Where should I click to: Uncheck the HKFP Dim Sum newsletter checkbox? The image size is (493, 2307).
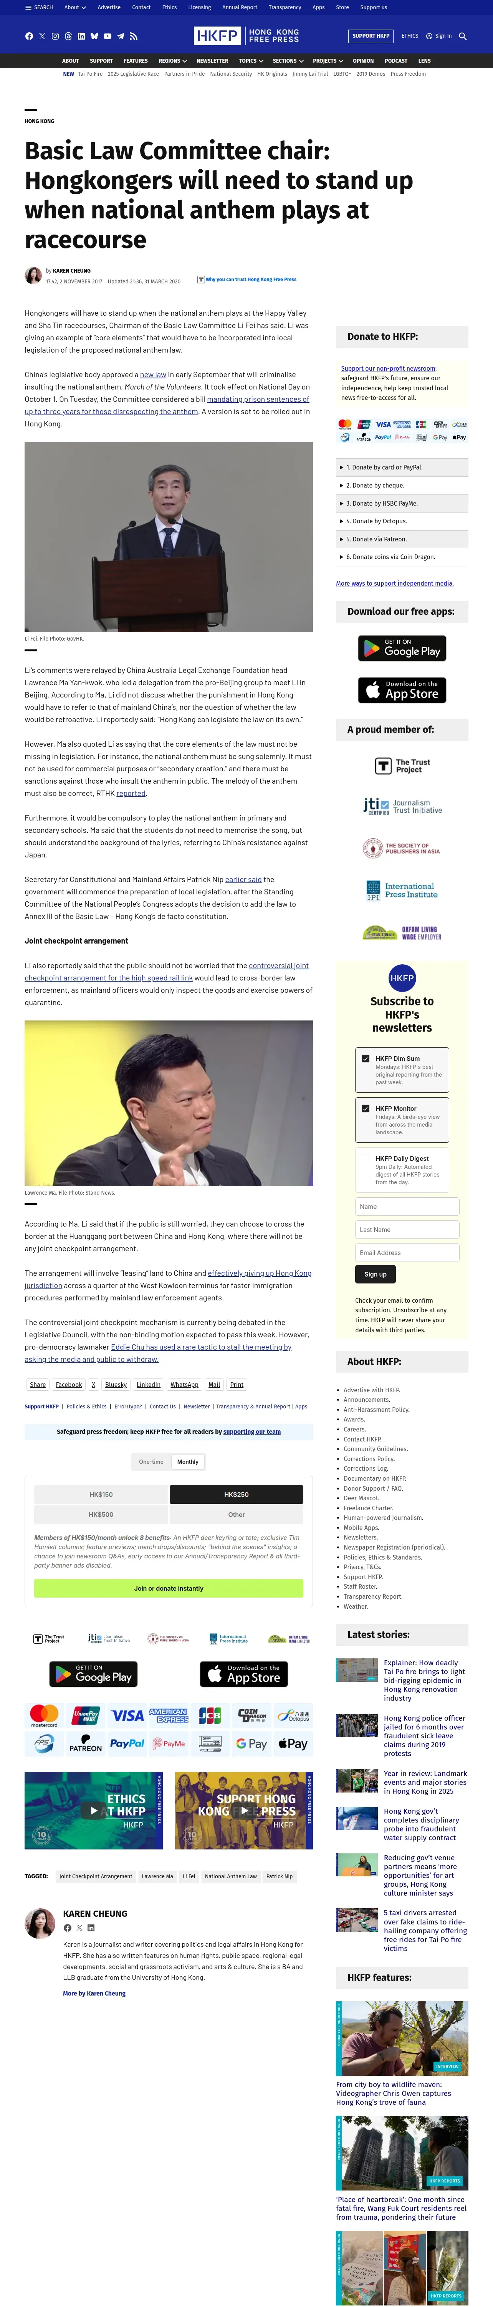(x=365, y=1058)
